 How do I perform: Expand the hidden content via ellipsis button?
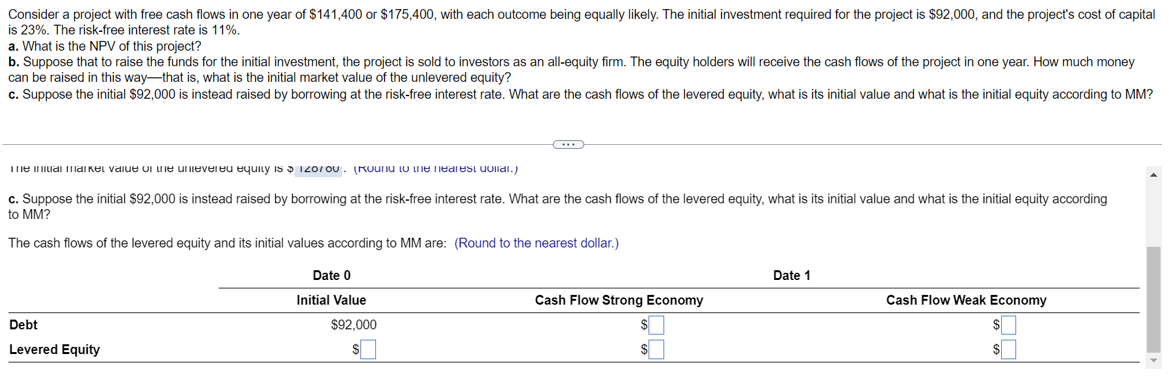(x=567, y=144)
